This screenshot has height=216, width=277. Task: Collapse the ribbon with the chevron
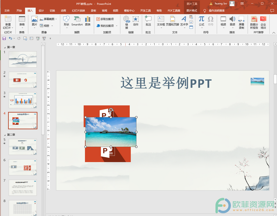[x=274, y=33]
